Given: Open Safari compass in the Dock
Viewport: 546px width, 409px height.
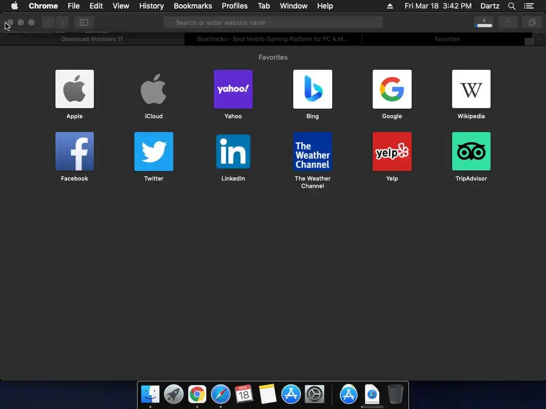Looking at the screenshot, I should tap(221, 395).
